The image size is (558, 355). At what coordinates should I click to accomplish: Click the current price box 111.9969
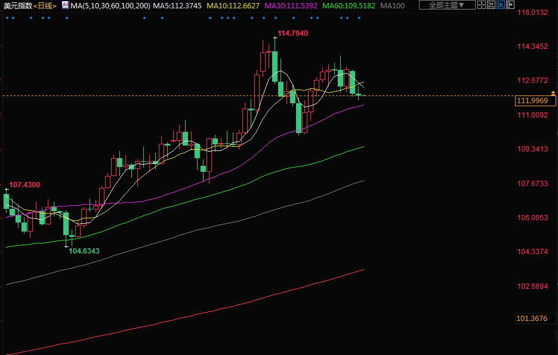click(x=532, y=101)
